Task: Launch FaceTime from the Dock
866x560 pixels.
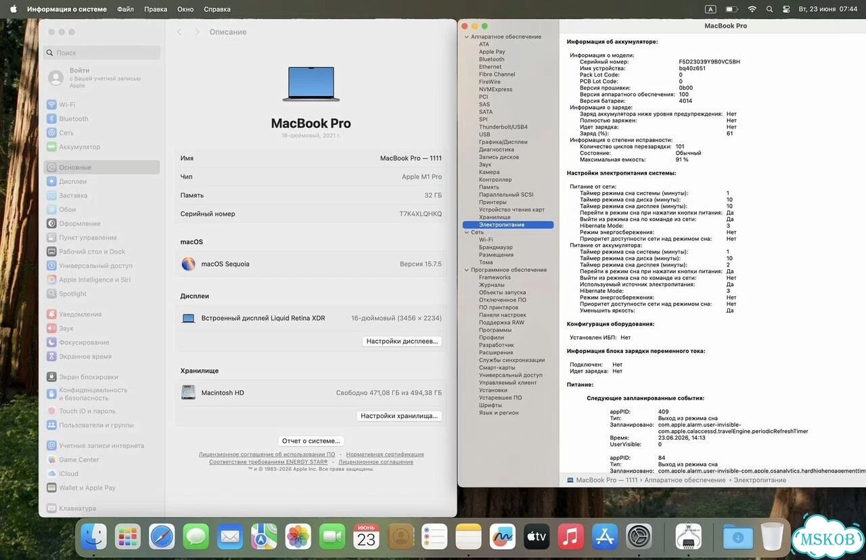Action: [x=332, y=537]
